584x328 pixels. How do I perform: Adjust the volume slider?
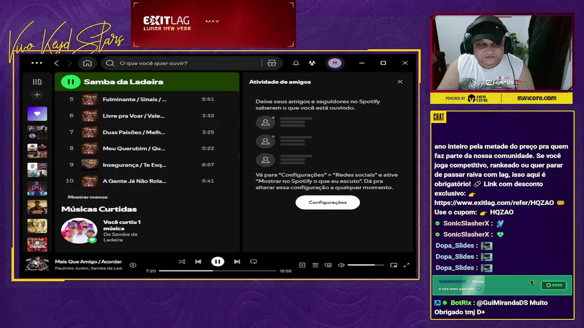[365, 265]
